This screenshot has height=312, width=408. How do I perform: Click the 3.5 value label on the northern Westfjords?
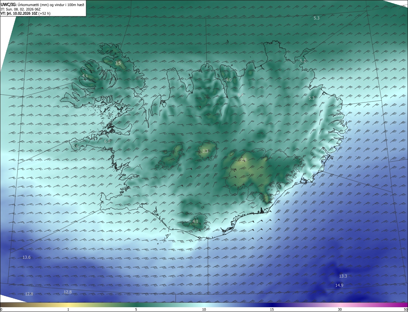click(x=118, y=63)
